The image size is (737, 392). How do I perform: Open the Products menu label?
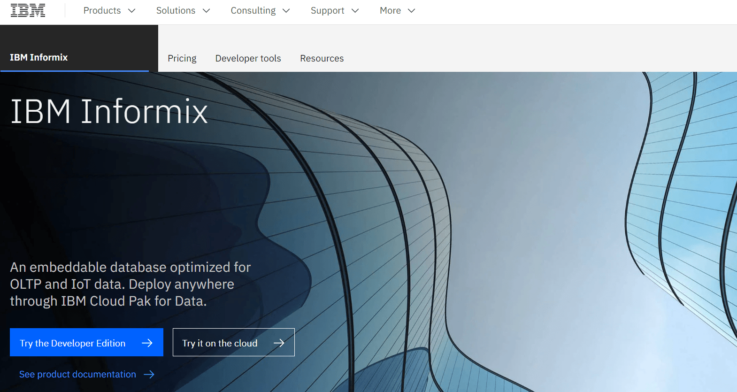[x=102, y=10]
